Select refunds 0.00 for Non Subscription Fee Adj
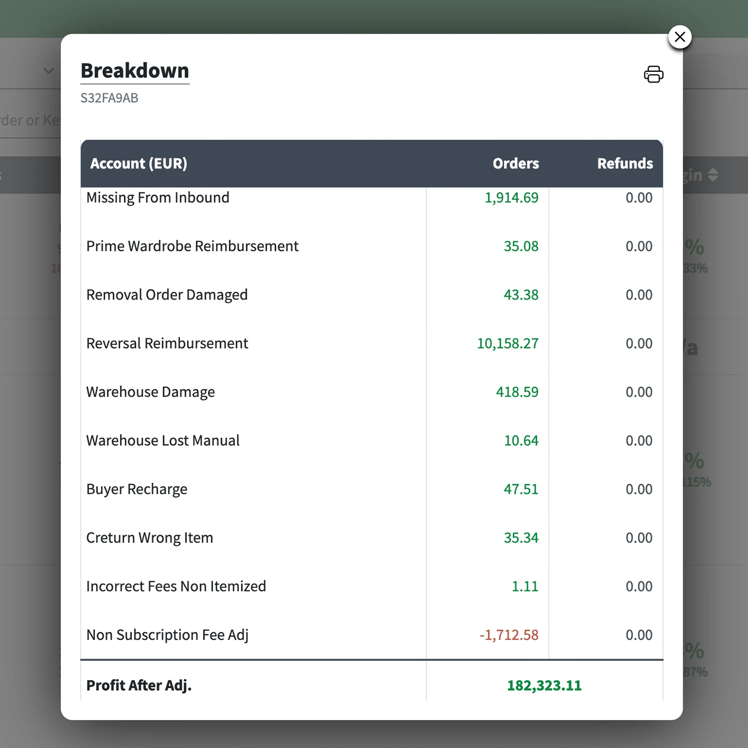This screenshot has height=748, width=748. [x=639, y=635]
